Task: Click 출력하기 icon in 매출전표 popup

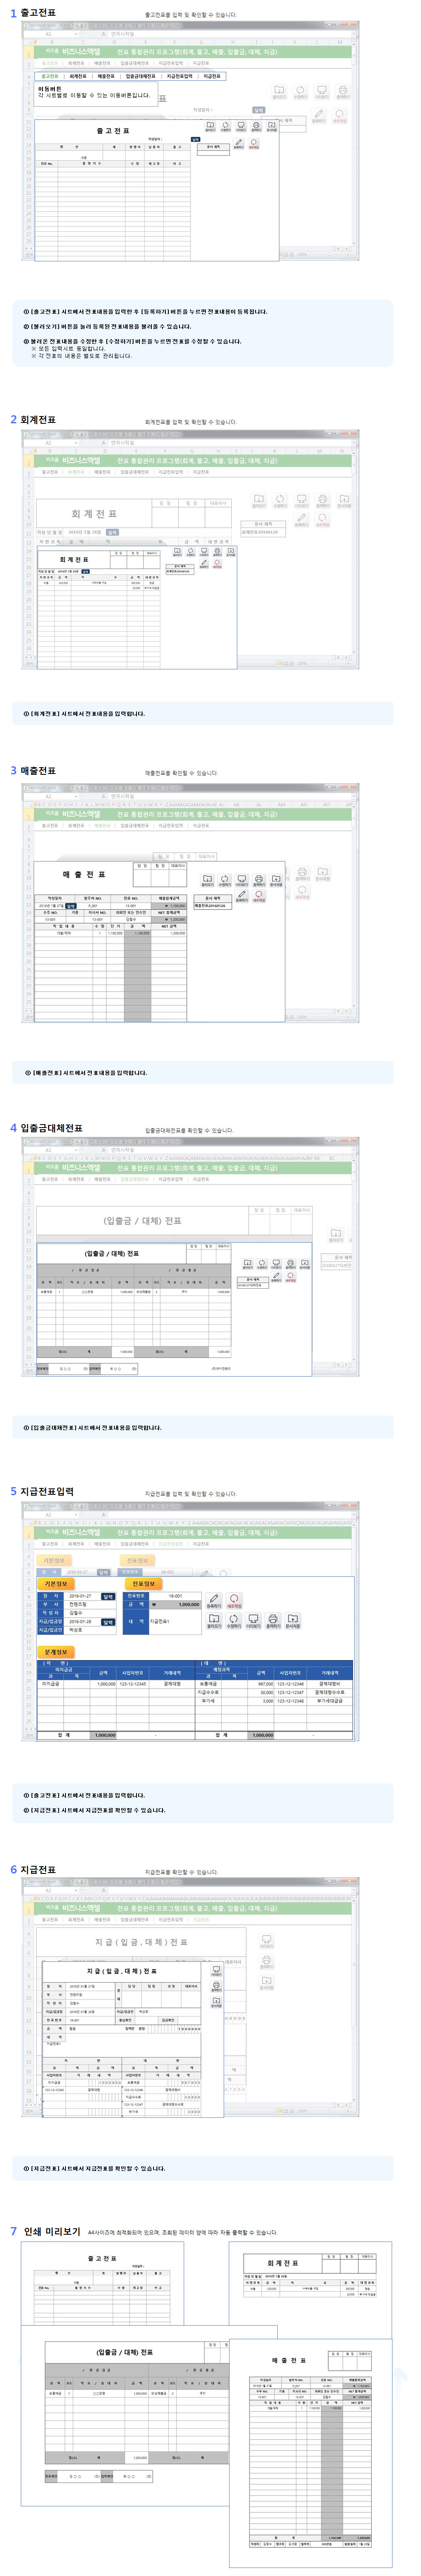Action: tap(258, 880)
